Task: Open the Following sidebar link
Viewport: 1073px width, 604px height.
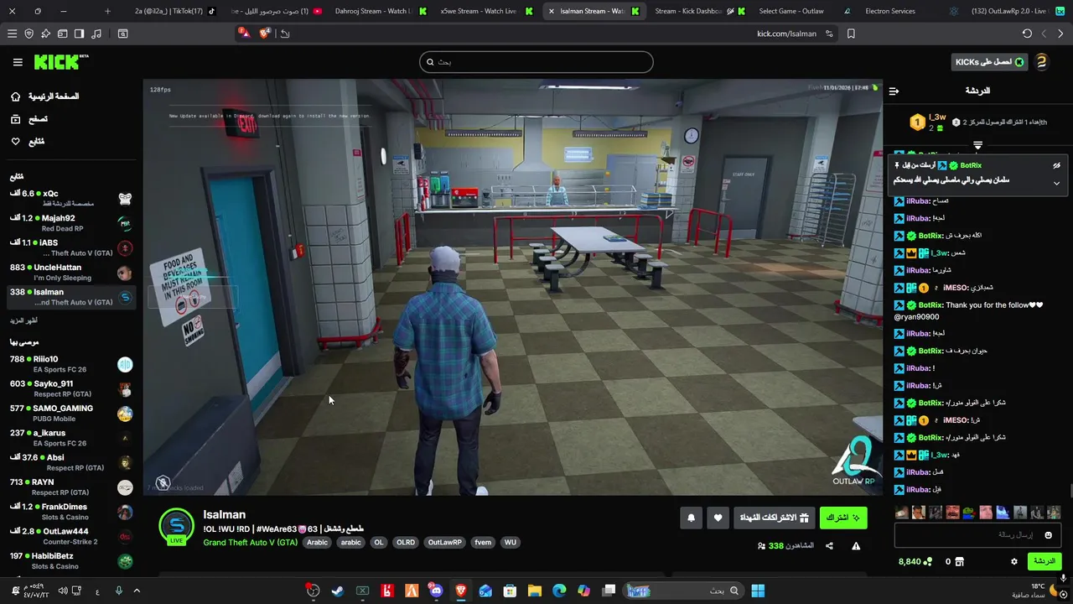Action: click(29, 142)
